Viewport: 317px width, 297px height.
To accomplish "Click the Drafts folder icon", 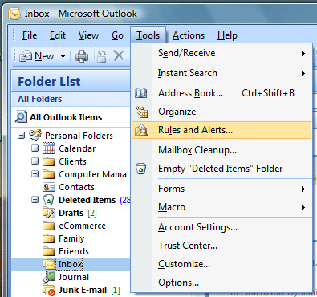I will tap(49, 213).
